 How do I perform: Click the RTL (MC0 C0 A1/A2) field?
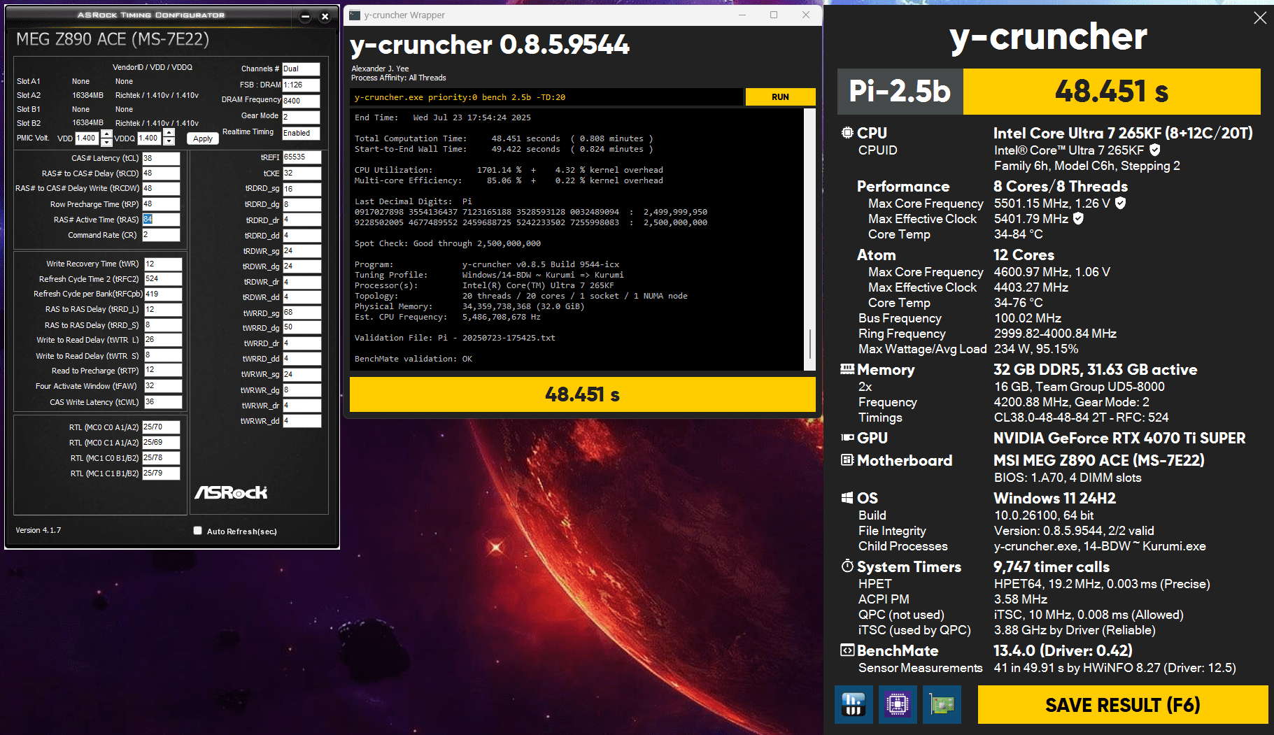click(161, 427)
